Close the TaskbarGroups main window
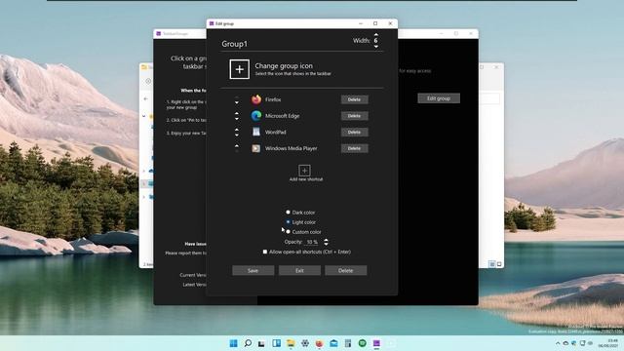The width and height of the screenshot is (624, 351). coord(471,34)
